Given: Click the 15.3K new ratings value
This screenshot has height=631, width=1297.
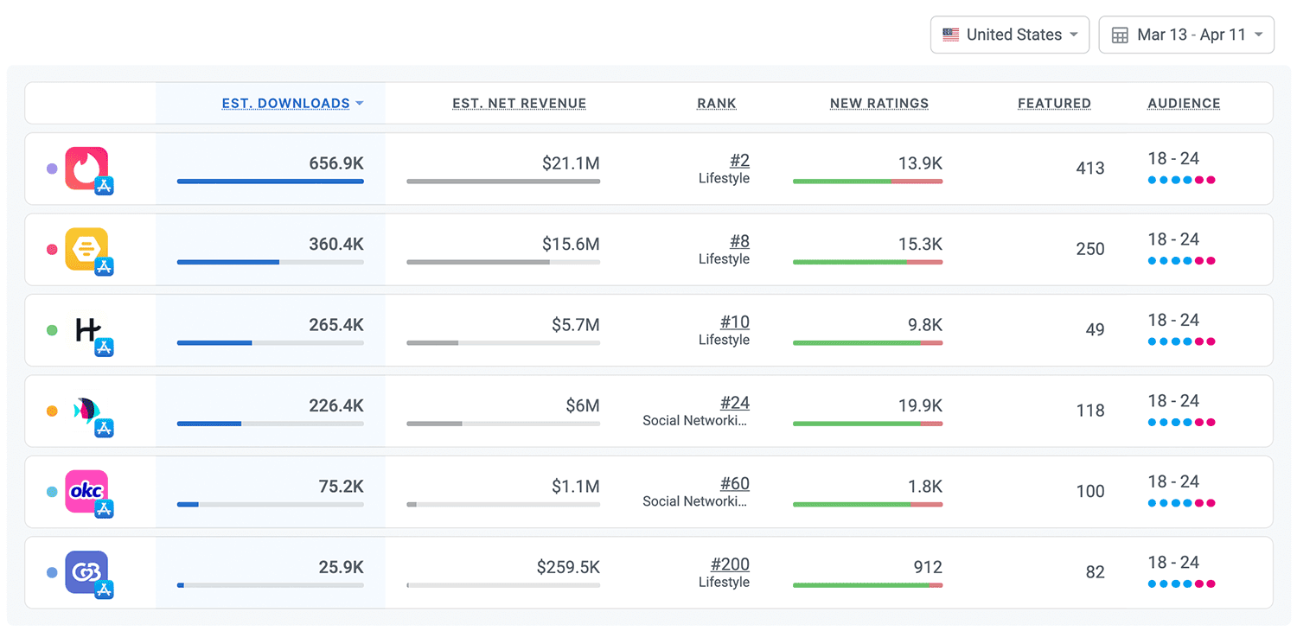Looking at the screenshot, I should (920, 245).
